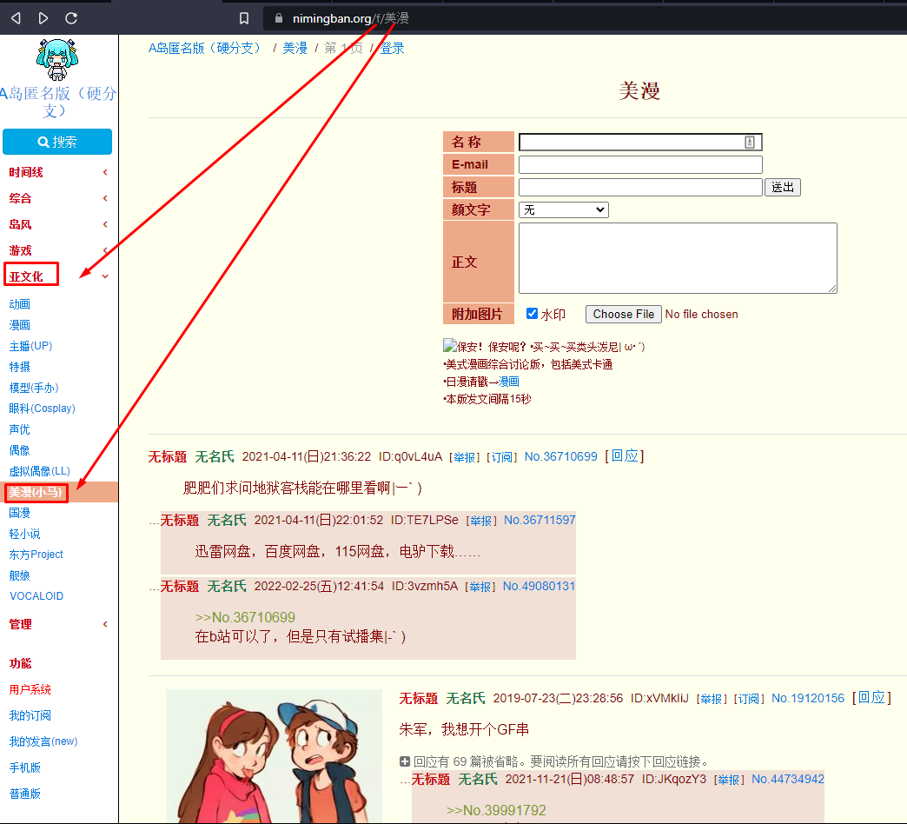Click the browser address bar URL
Screen dimensions: 907x824
[x=350, y=18]
